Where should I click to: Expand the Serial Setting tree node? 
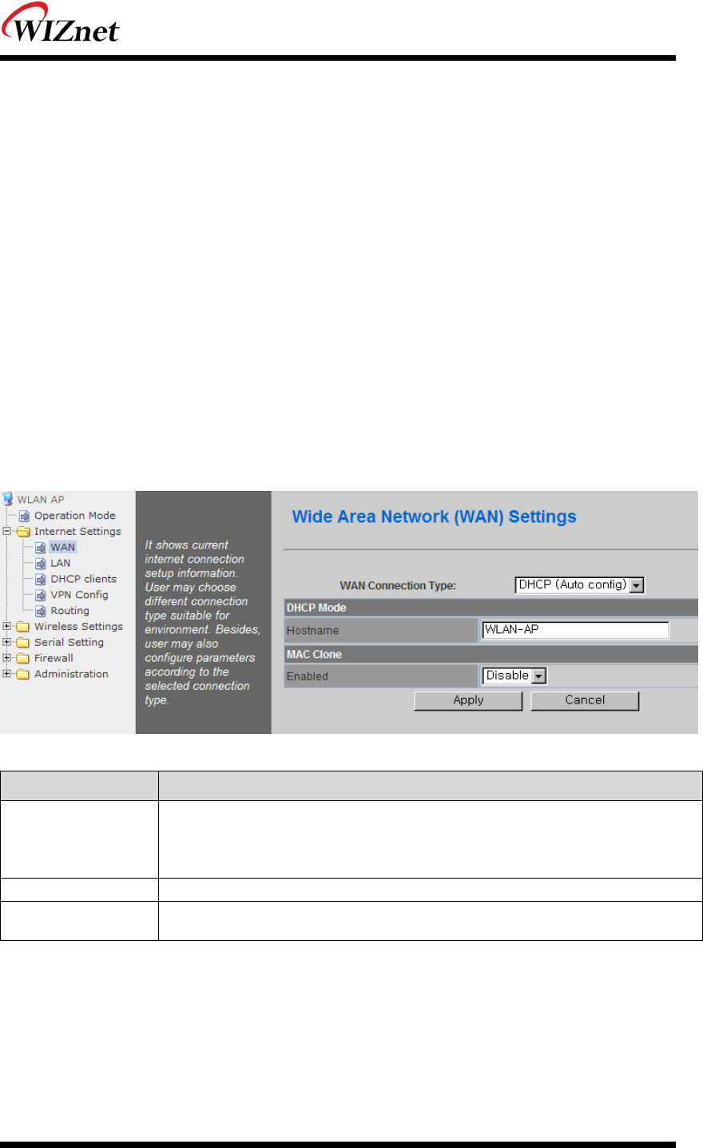point(6,642)
